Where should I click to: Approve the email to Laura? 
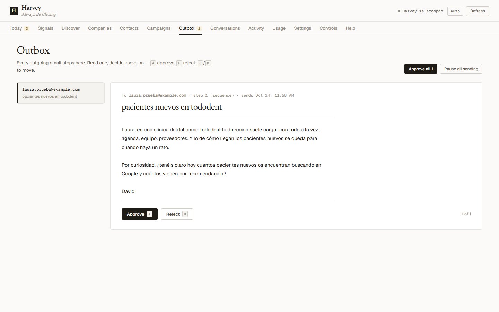click(x=140, y=214)
